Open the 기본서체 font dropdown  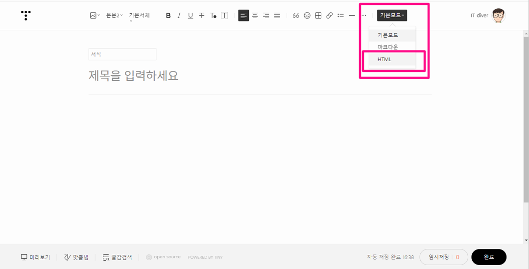139,17
